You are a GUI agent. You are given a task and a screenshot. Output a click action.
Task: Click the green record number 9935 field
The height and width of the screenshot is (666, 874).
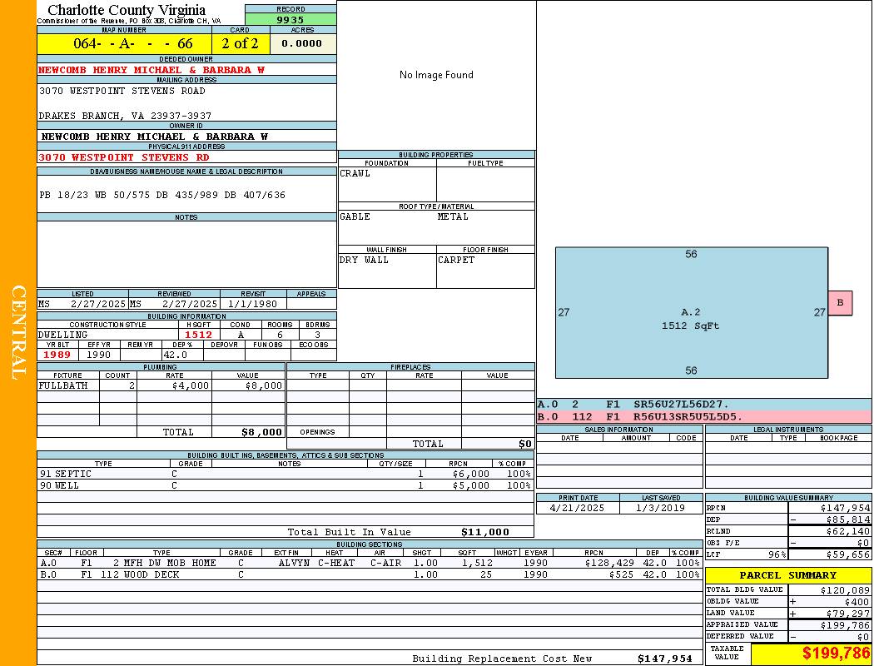pyautogui.click(x=291, y=19)
